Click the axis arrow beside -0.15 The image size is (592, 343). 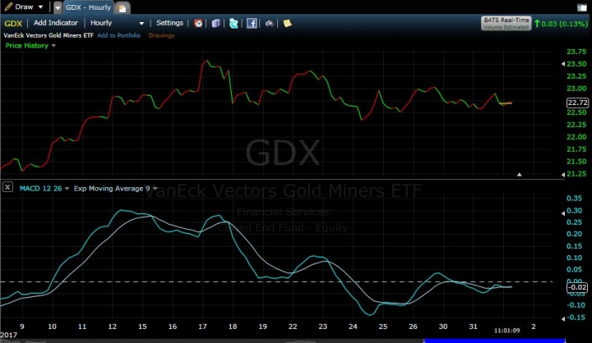click(x=563, y=319)
